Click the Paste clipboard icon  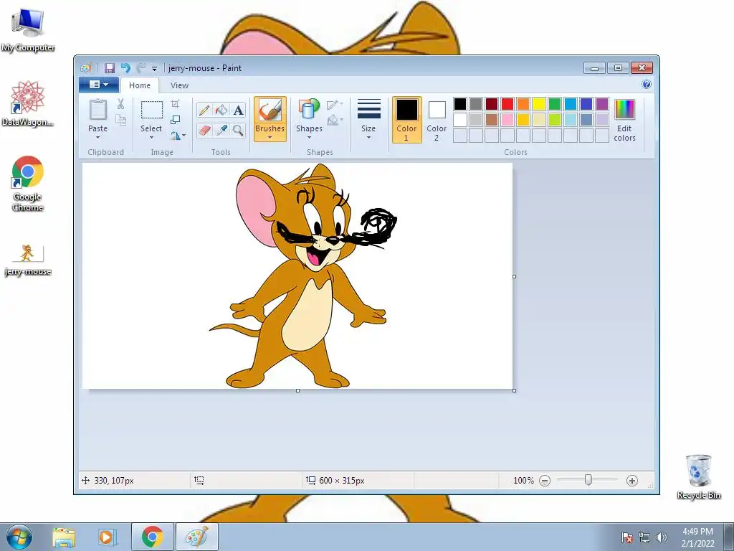97,110
